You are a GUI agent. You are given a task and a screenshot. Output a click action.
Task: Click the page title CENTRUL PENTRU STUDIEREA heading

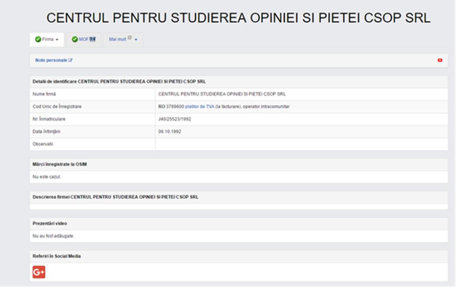pyautogui.click(x=238, y=18)
